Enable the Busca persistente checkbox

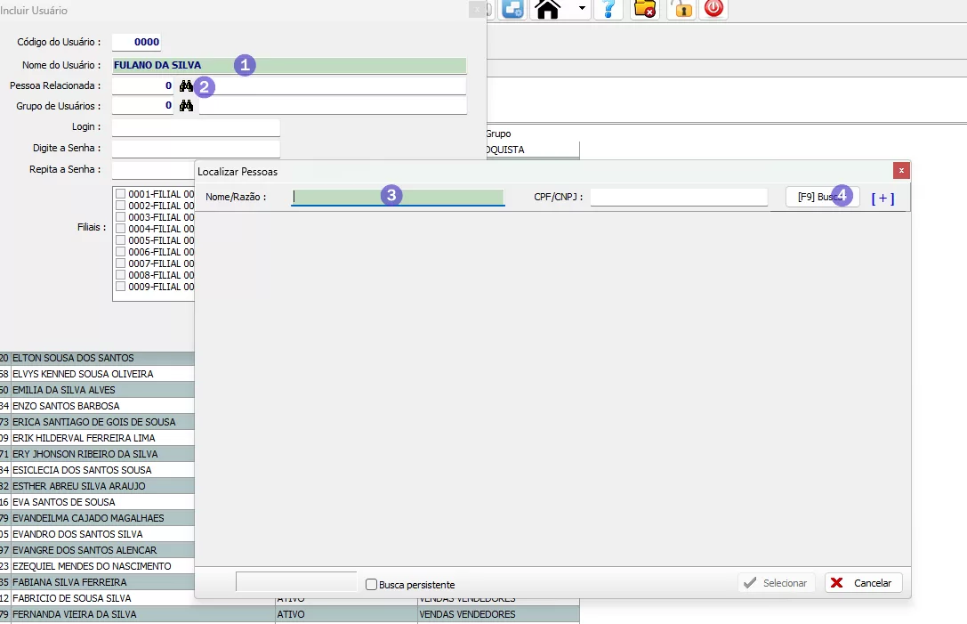coord(372,585)
